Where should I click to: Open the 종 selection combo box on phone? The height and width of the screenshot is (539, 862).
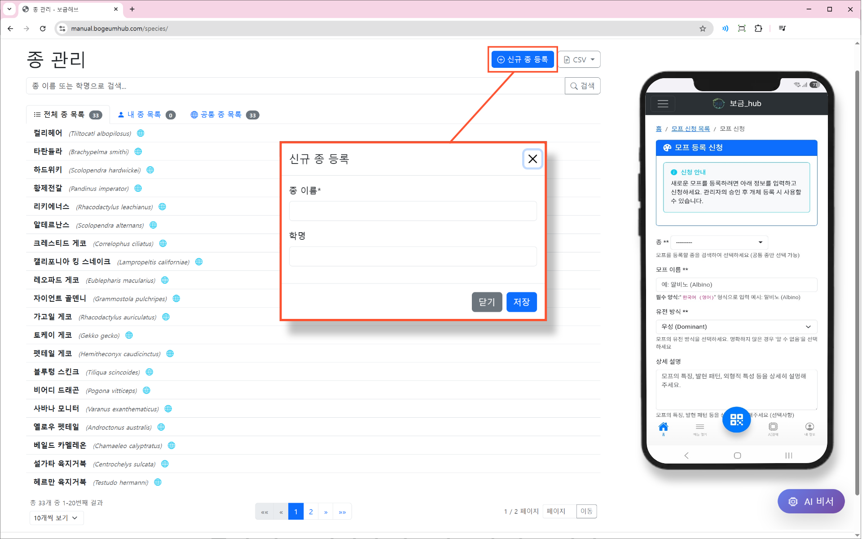pos(719,242)
